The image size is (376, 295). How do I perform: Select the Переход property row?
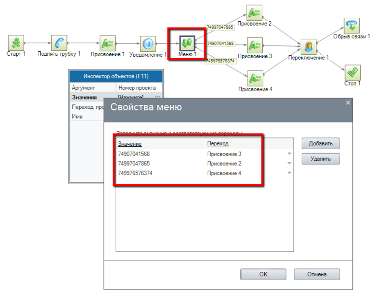coord(87,107)
